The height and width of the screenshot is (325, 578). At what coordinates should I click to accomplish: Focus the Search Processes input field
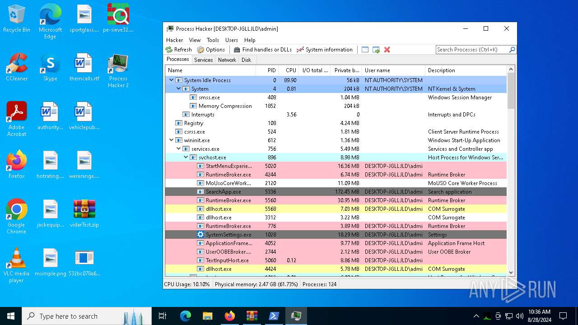(x=472, y=50)
